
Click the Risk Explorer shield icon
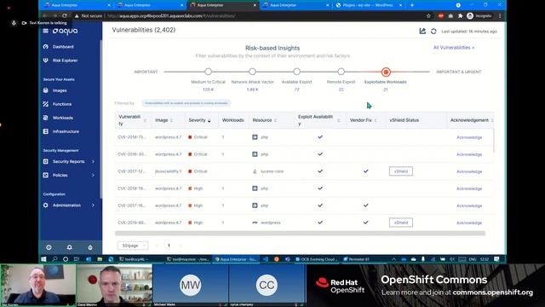pyautogui.click(x=45, y=61)
